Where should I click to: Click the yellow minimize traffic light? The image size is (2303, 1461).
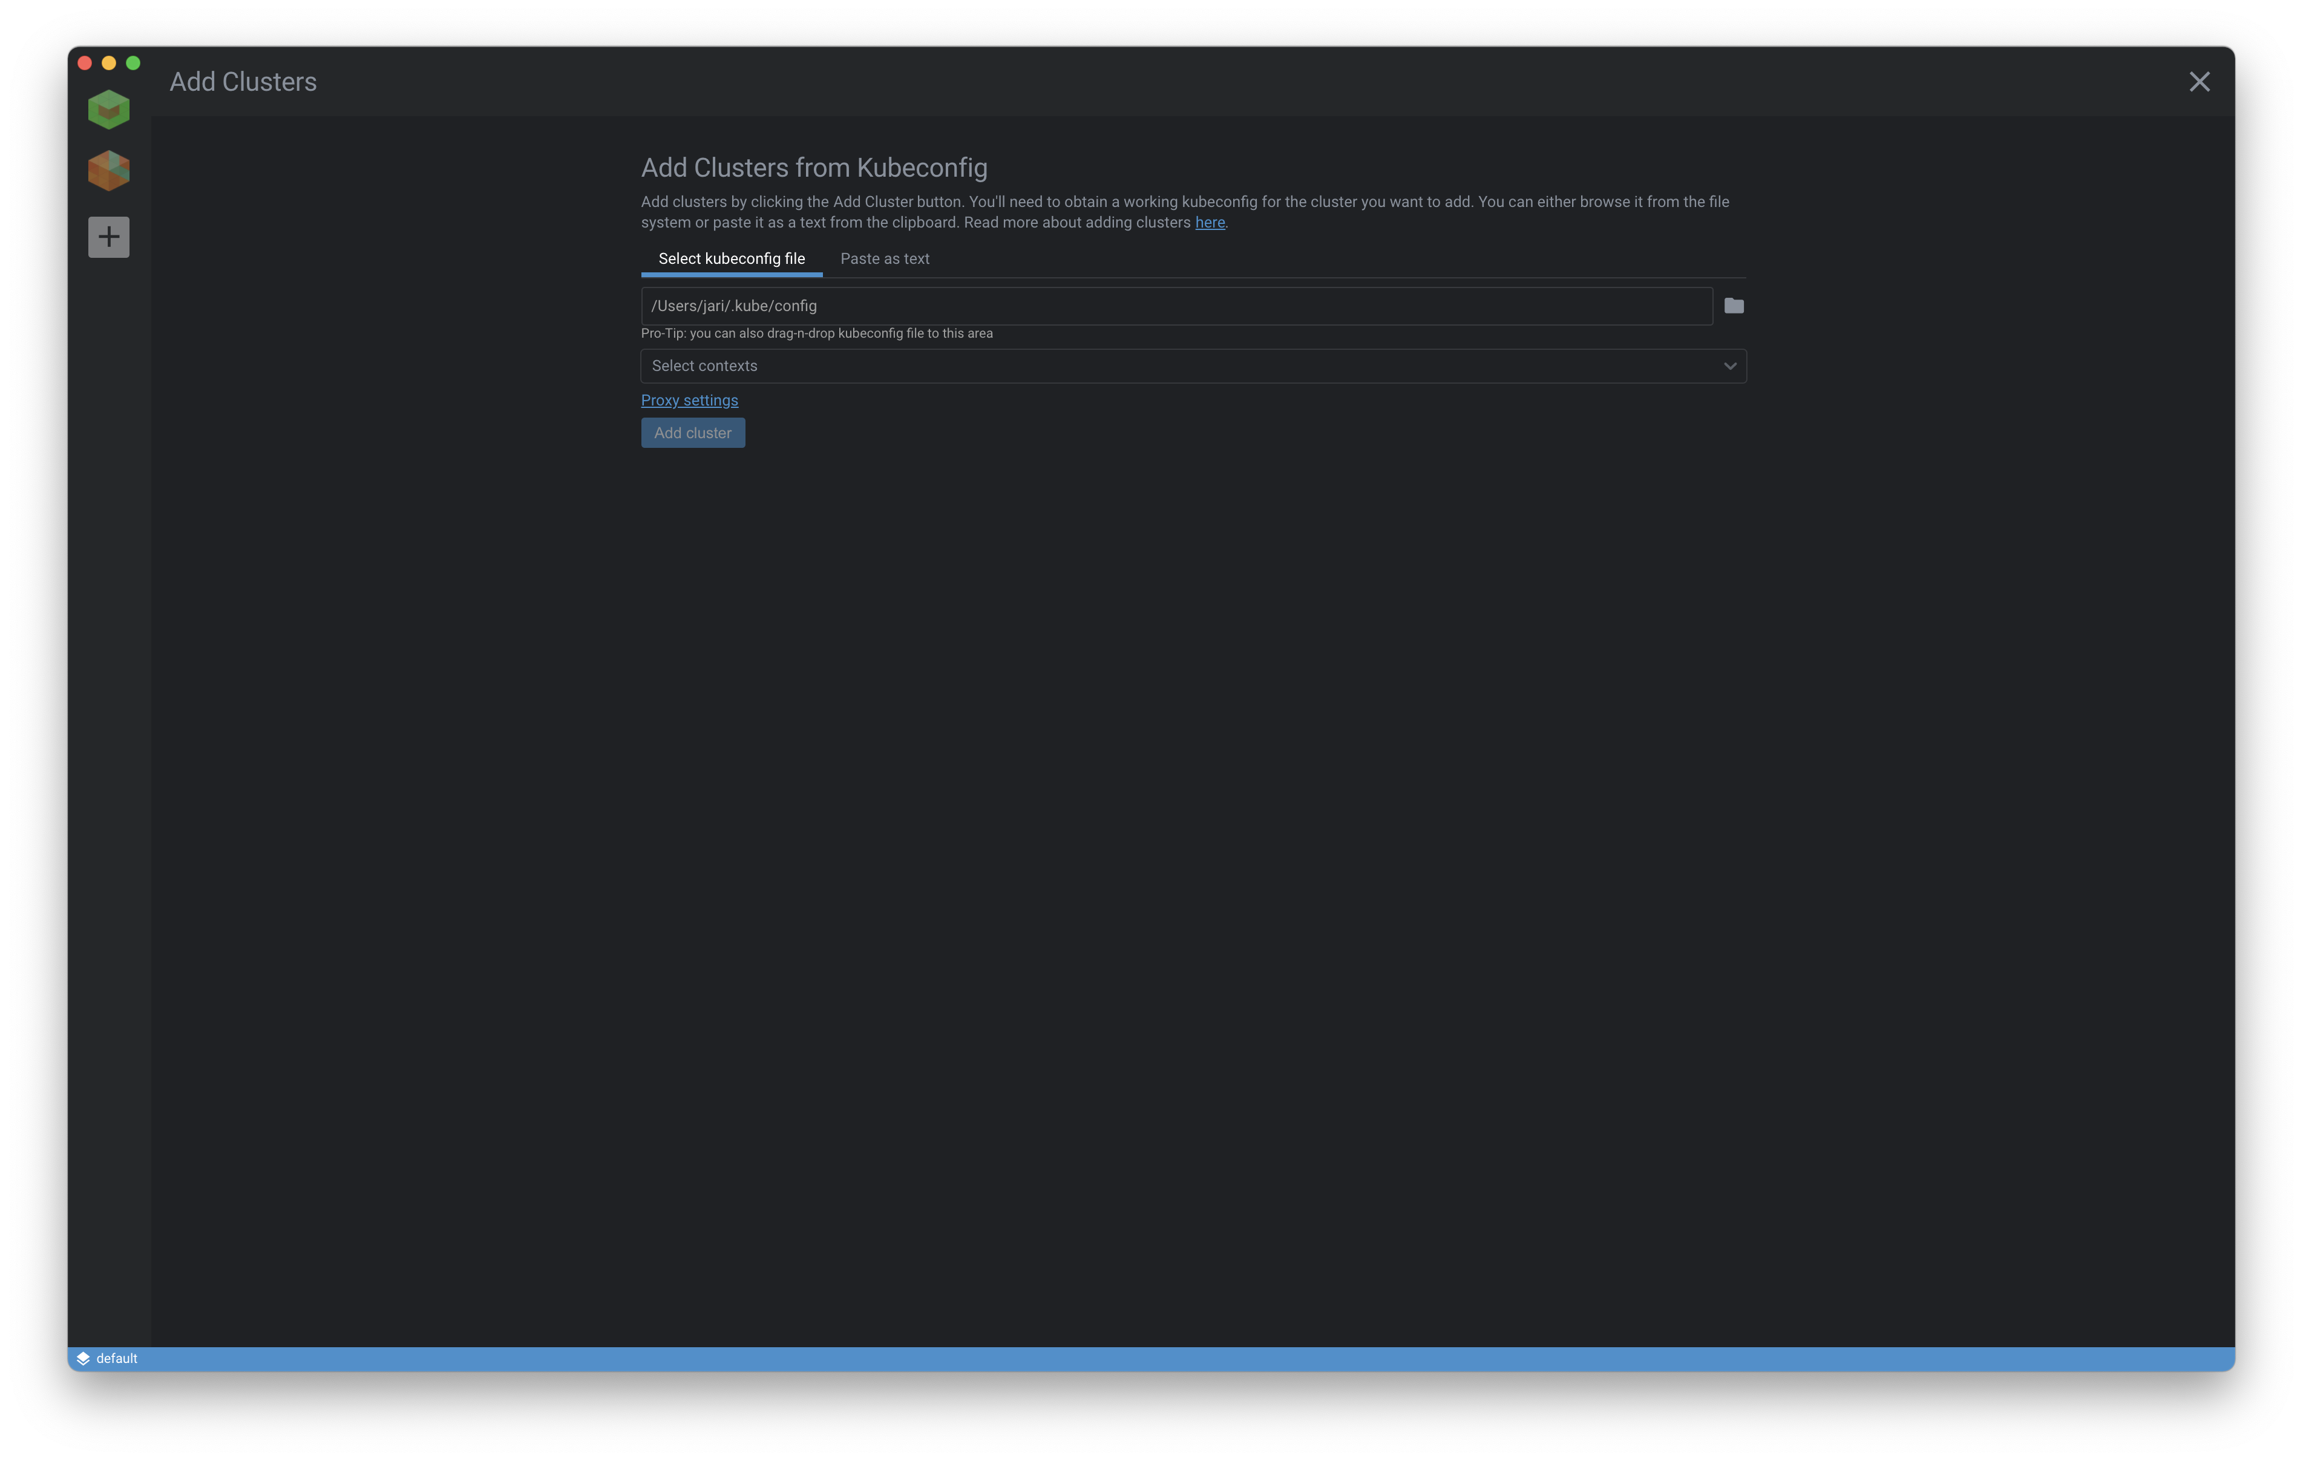pos(110,63)
